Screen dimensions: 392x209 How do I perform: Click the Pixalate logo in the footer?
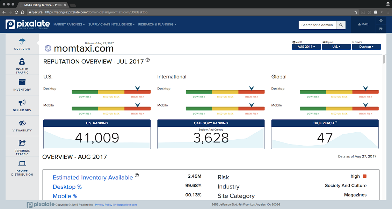[x=41, y=204]
